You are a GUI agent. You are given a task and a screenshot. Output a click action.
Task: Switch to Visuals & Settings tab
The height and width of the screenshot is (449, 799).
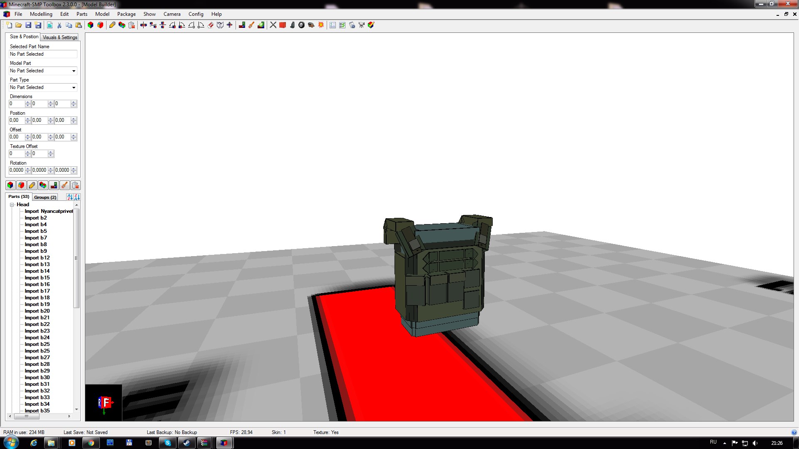[60, 37]
